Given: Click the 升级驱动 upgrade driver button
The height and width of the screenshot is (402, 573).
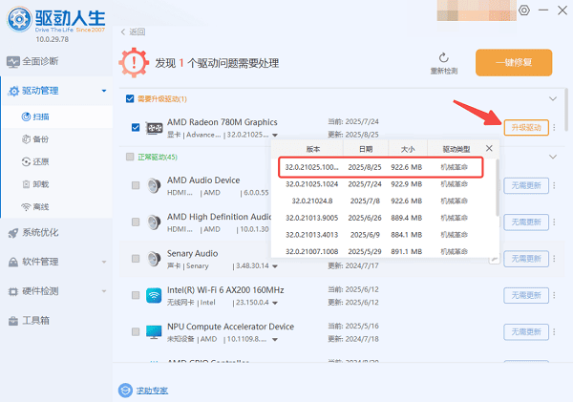Looking at the screenshot, I should point(525,128).
